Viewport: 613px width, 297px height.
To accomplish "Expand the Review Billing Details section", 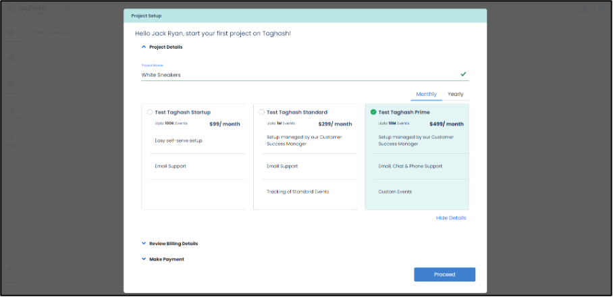I will 169,244.
